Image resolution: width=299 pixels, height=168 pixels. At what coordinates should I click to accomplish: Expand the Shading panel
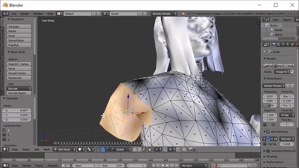click(264, 156)
